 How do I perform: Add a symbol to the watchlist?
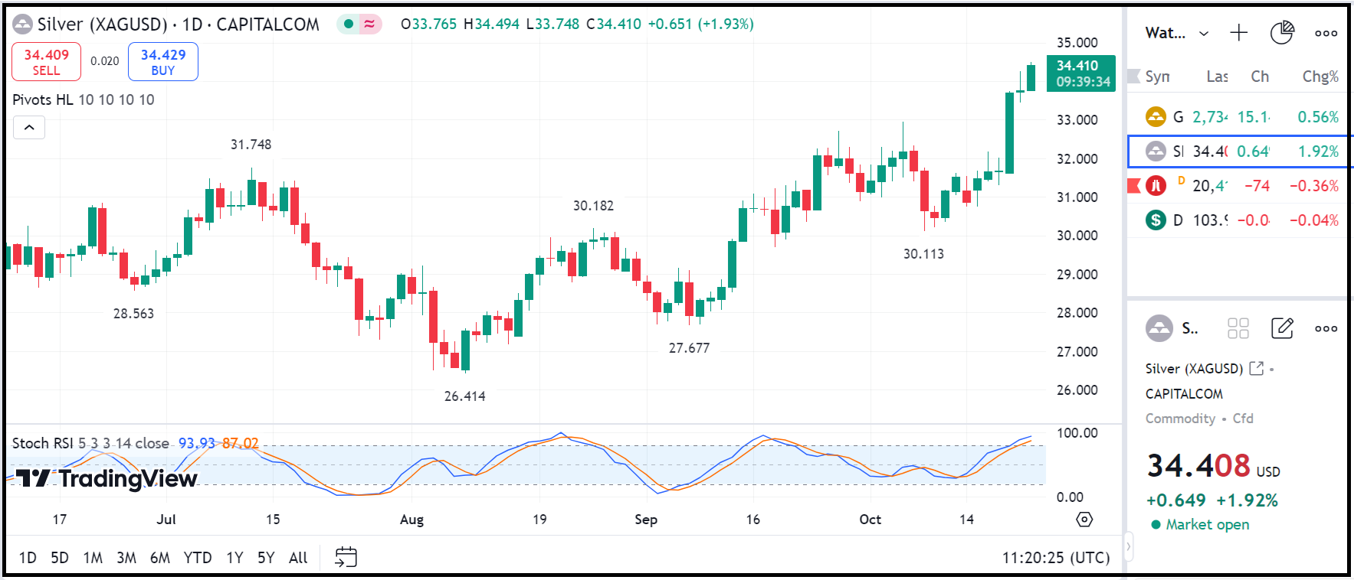pyautogui.click(x=1238, y=33)
